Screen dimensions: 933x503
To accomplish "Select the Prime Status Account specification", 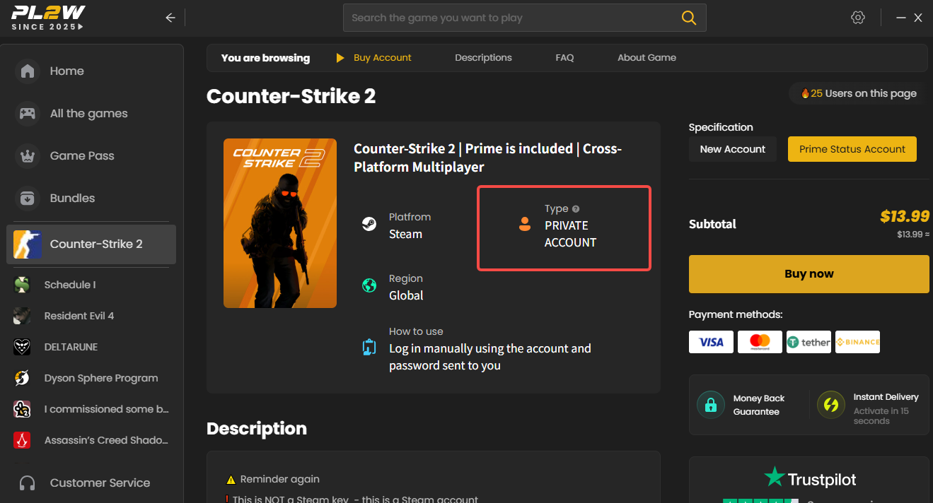I will coord(852,149).
